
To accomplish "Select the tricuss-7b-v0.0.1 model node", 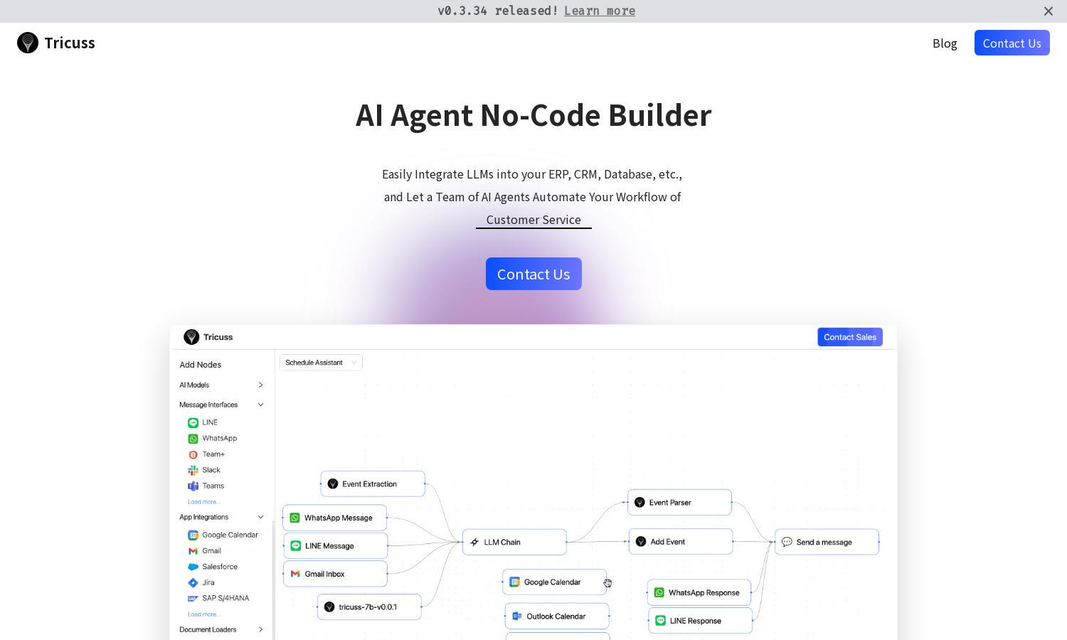I will 369,607.
